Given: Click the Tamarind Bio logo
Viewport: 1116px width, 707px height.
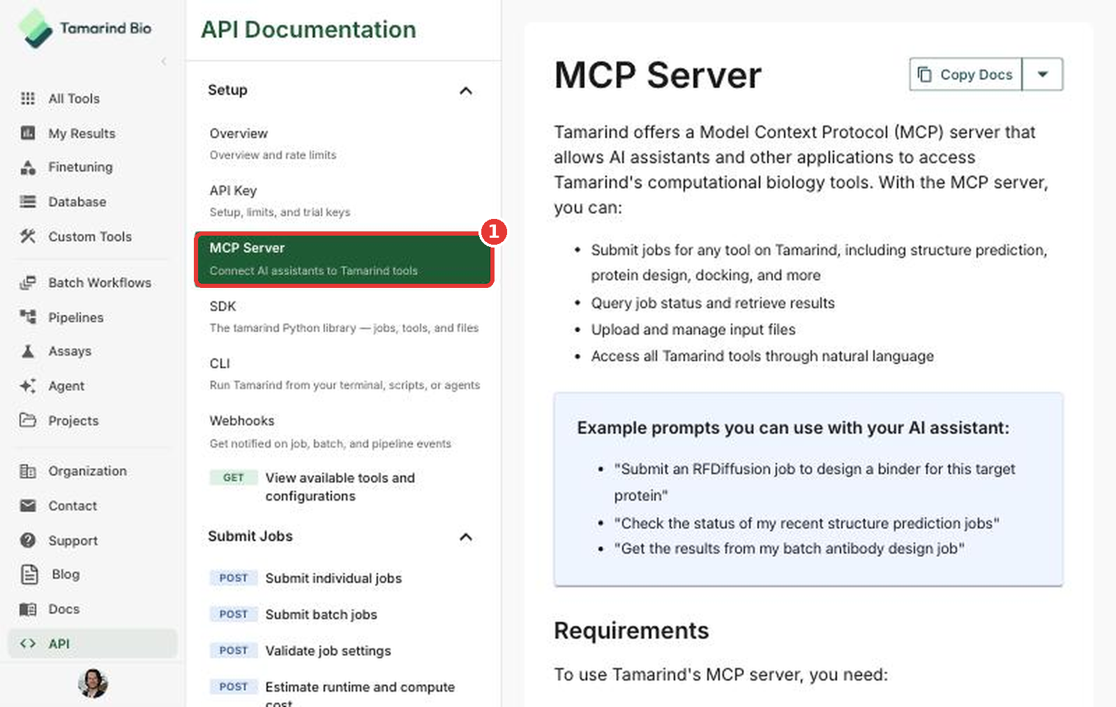Looking at the screenshot, I should coord(84,29).
